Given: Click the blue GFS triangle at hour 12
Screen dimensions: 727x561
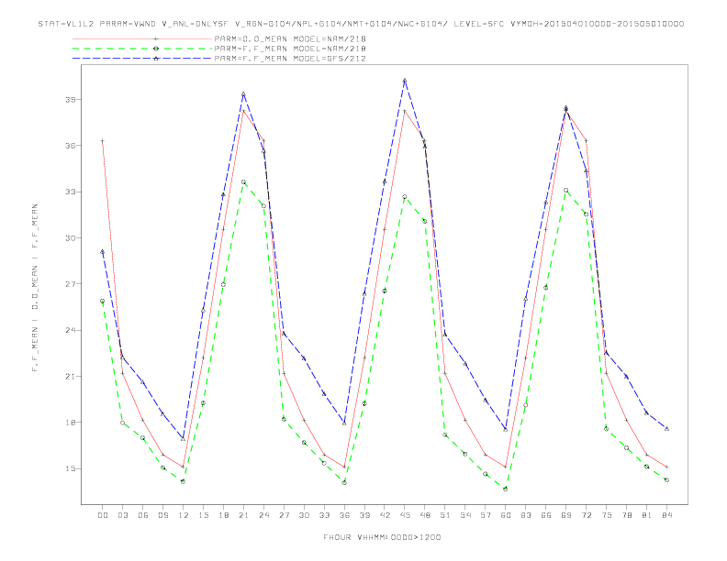Looking at the screenshot, I should (x=184, y=438).
